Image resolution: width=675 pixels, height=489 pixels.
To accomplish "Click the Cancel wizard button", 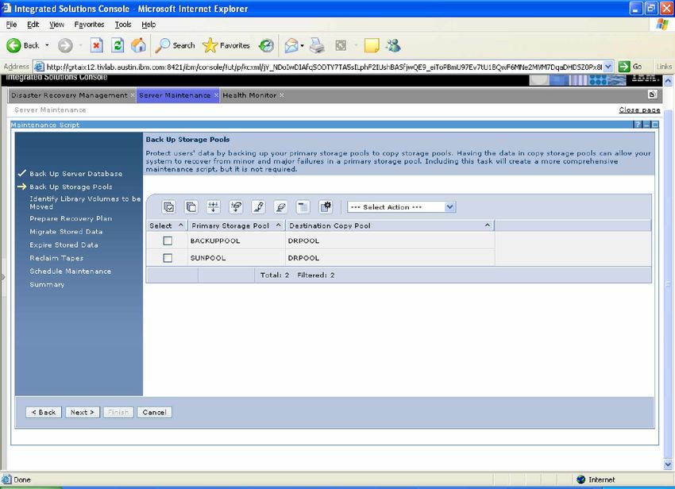I will click(x=155, y=412).
